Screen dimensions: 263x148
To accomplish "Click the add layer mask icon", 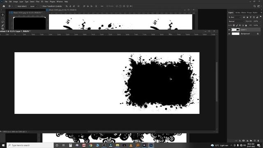I will [244, 141].
